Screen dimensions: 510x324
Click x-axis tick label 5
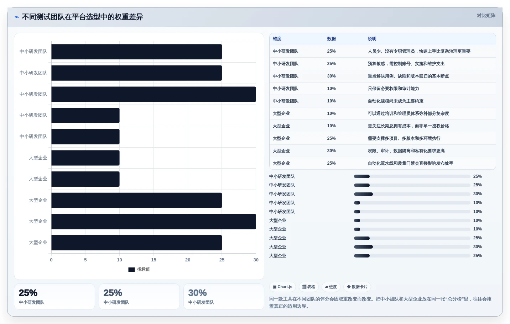click(x=85, y=260)
